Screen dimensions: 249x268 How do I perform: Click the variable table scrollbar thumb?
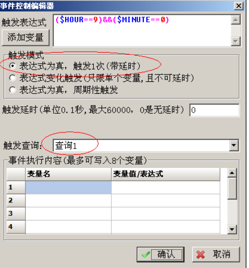pyautogui.click(x=232, y=189)
